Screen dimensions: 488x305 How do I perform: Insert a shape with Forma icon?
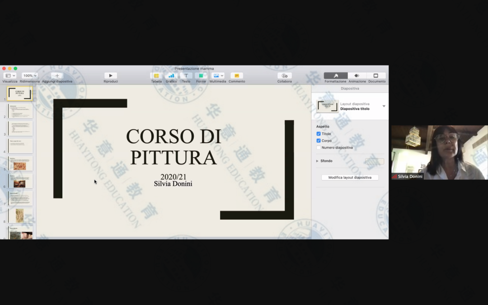[x=201, y=75]
